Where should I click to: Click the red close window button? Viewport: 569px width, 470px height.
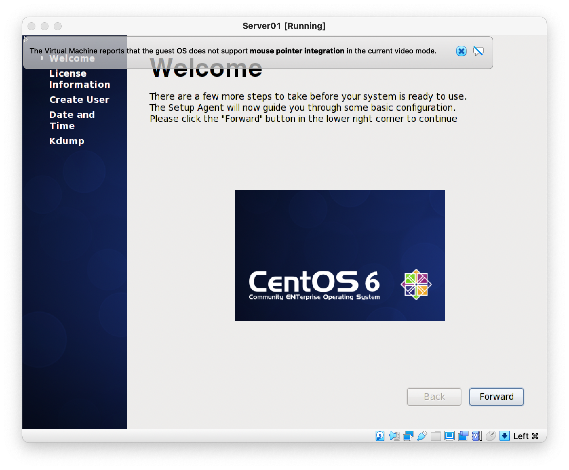tap(31, 26)
